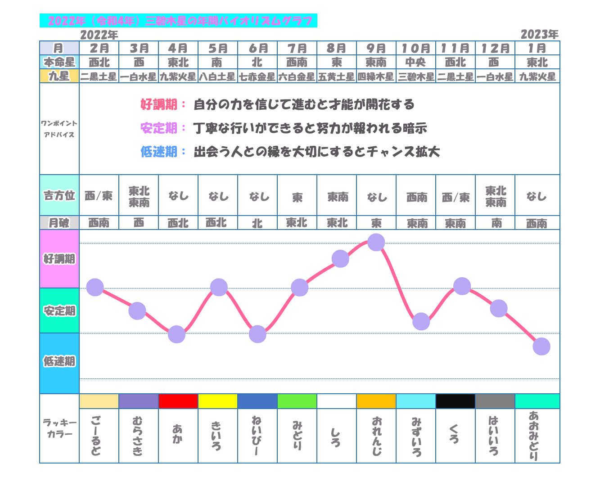Viewport: 600px width, 477px height.
Task: Click the 三碧木星 cell in October column
Action: click(416, 76)
